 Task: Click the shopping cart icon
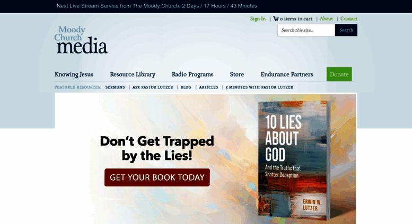click(x=276, y=19)
